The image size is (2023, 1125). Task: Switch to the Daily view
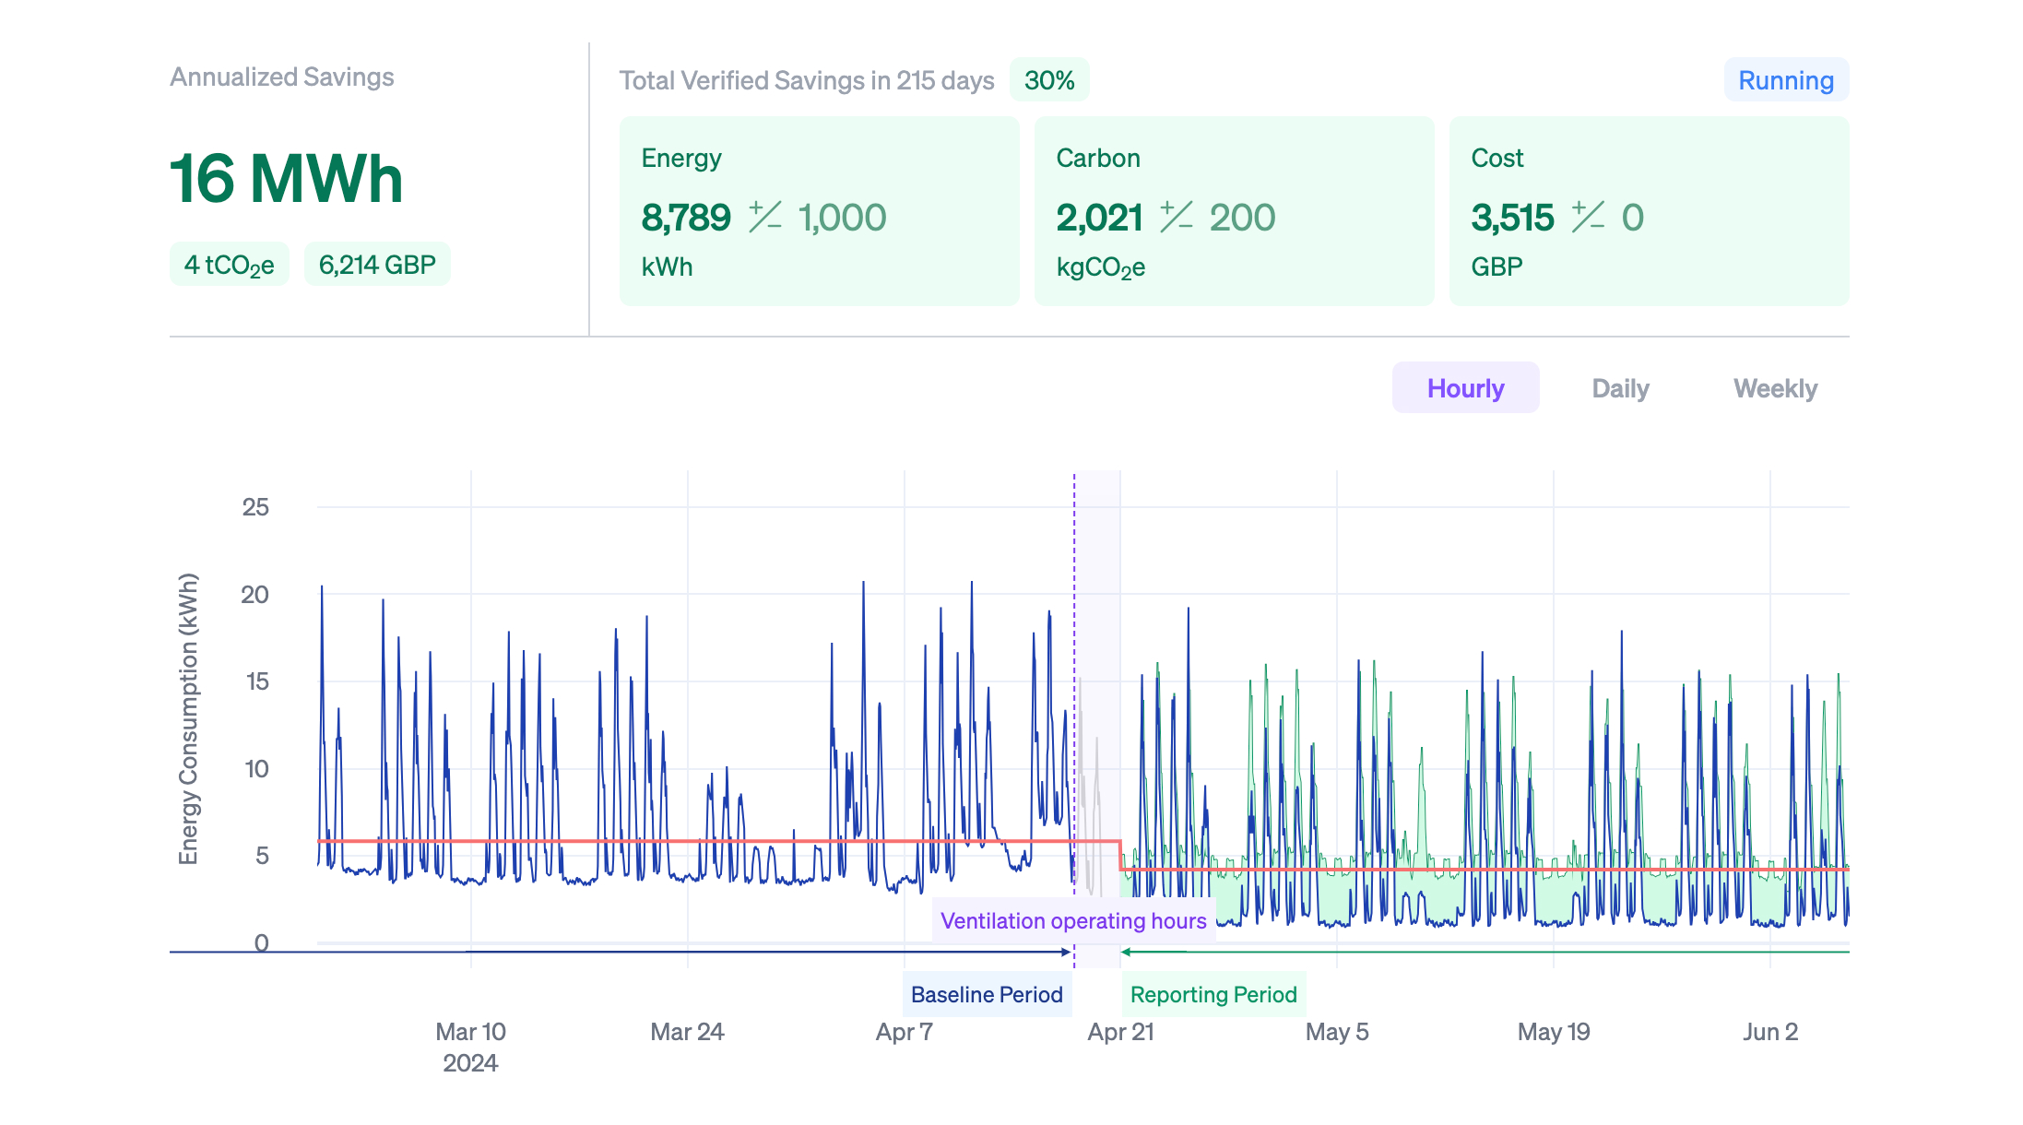tap(1619, 388)
